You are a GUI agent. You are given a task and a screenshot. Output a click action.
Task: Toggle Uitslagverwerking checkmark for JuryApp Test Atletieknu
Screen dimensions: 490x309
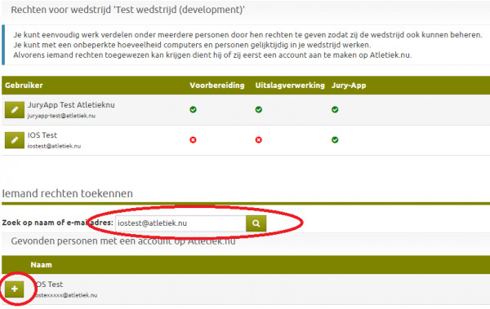[x=258, y=109]
